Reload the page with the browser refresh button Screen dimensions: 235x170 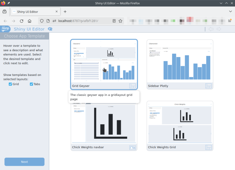tap(21, 21)
